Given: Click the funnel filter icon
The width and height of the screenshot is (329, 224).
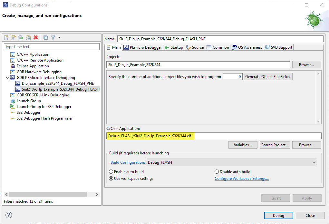Looking at the screenshot, I should [x=53, y=38].
